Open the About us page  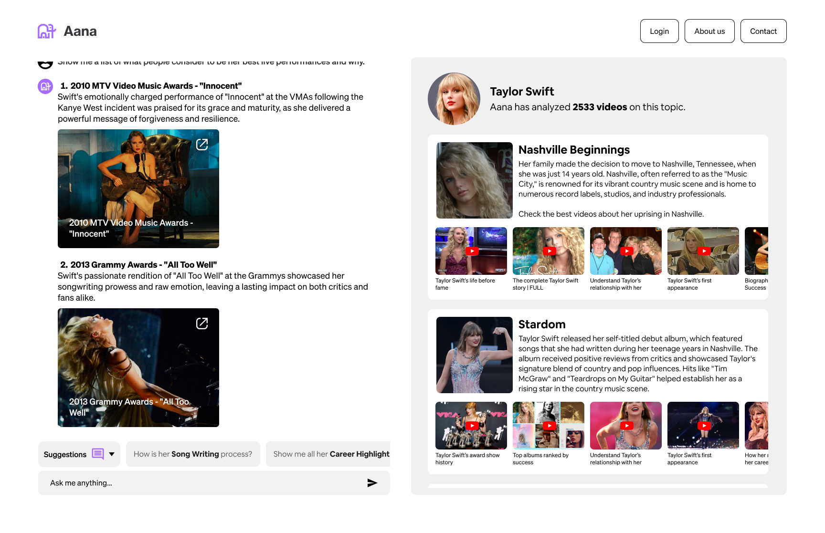click(709, 31)
